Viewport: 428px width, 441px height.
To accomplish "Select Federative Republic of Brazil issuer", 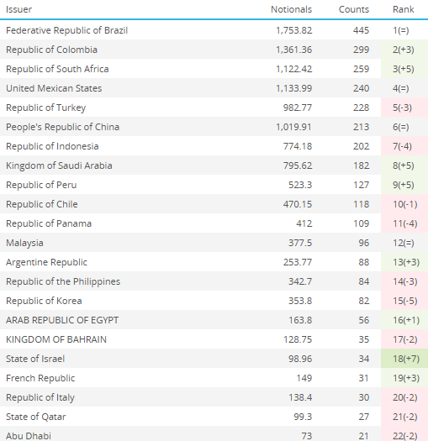I will tap(66, 30).
